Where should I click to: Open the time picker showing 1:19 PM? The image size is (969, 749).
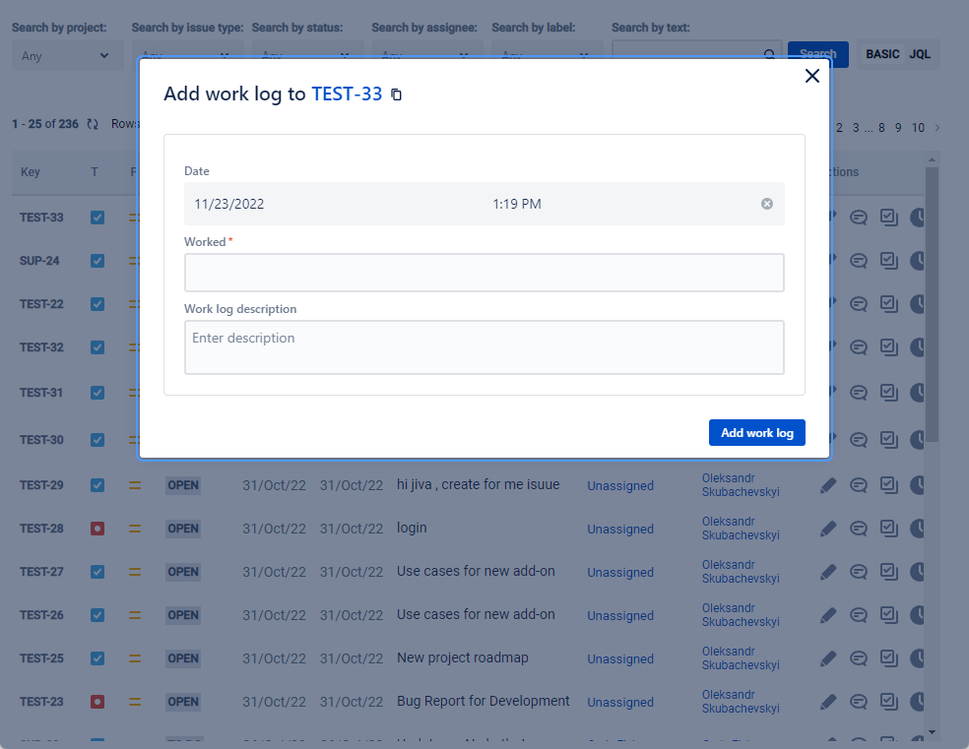517,204
